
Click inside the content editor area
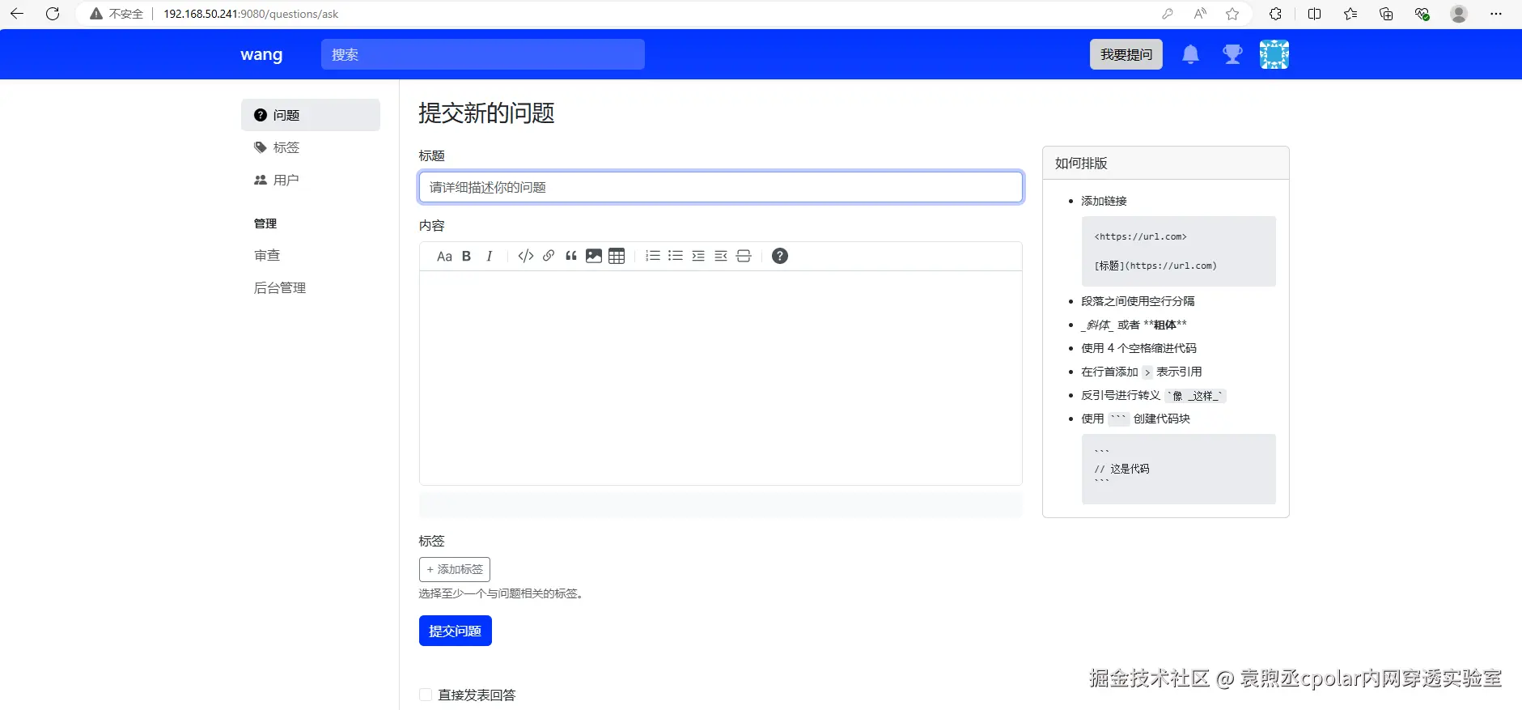tap(721, 378)
